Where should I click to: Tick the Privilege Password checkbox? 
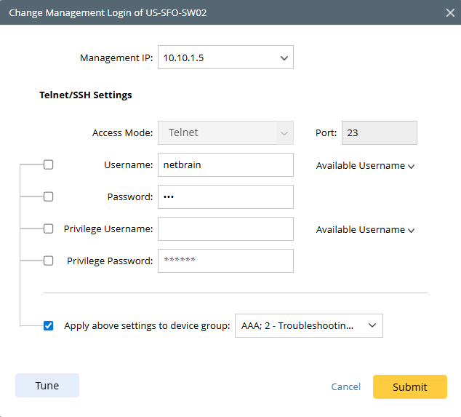(x=49, y=261)
